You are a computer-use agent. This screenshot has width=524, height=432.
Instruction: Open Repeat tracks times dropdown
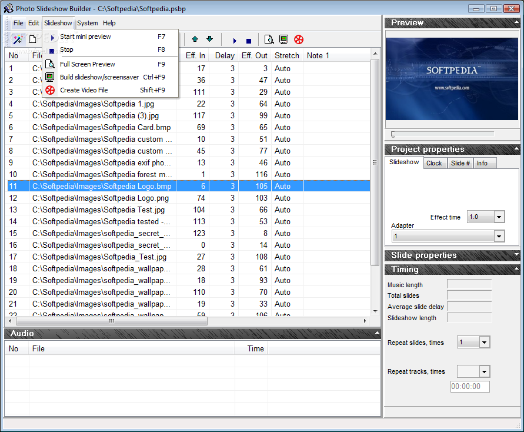pyautogui.click(x=484, y=371)
